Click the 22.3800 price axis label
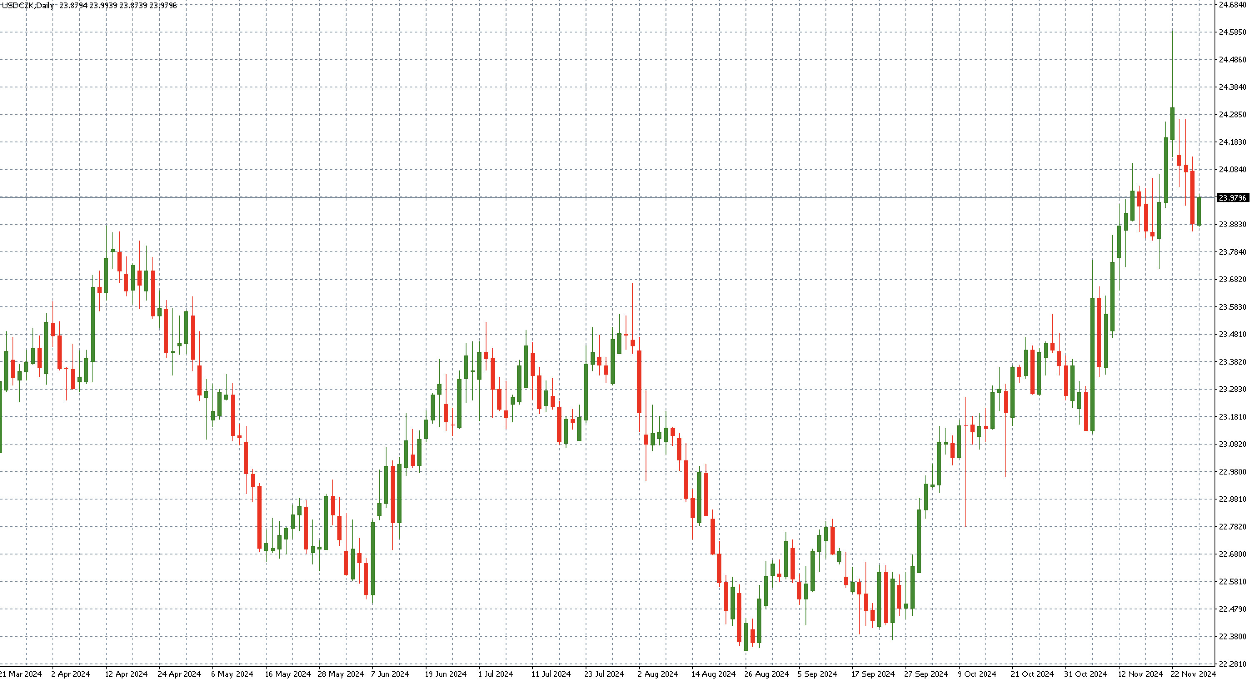1252x681 pixels. point(1232,636)
